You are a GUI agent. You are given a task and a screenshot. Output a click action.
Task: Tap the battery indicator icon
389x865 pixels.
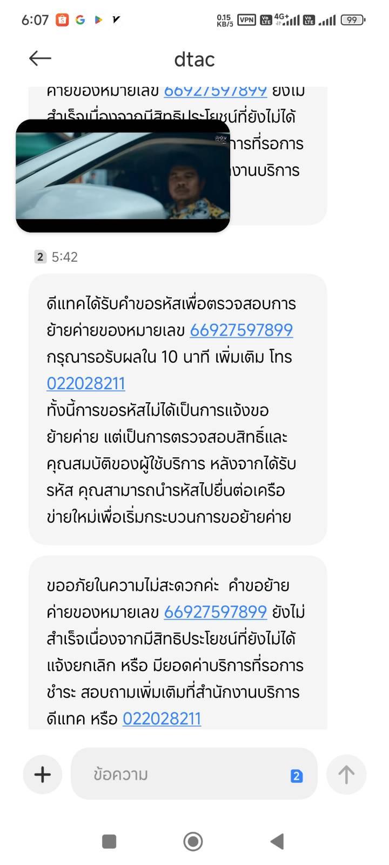click(353, 20)
